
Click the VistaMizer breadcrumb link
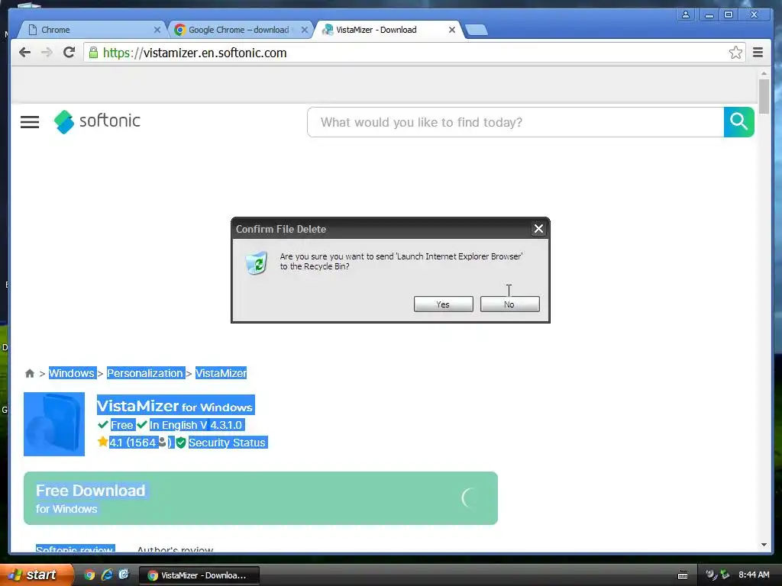coord(221,373)
